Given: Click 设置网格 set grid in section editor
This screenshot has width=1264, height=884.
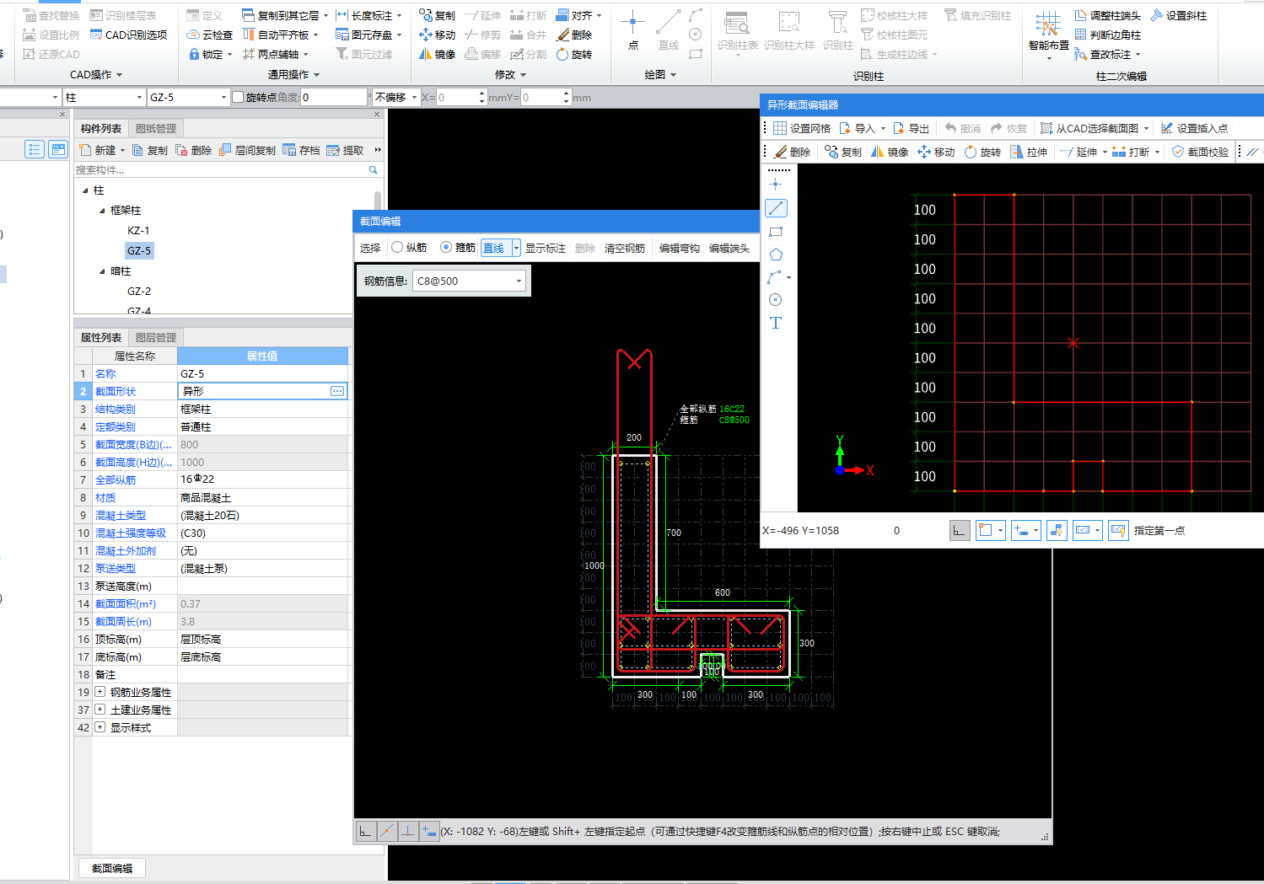Looking at the screenshot, I should click(x=801, y=128).
